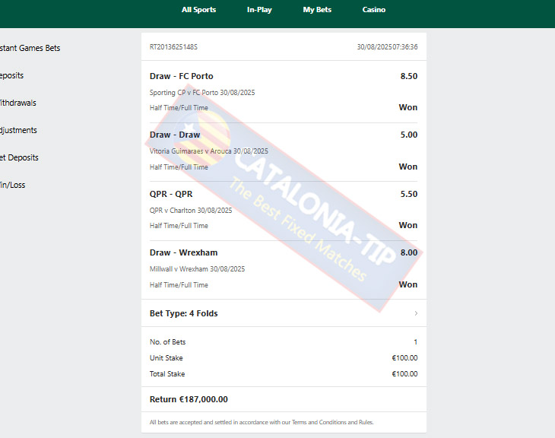Expand the Bet Type chevron arrow
The image size is (555, 438).
coord(416,313)
